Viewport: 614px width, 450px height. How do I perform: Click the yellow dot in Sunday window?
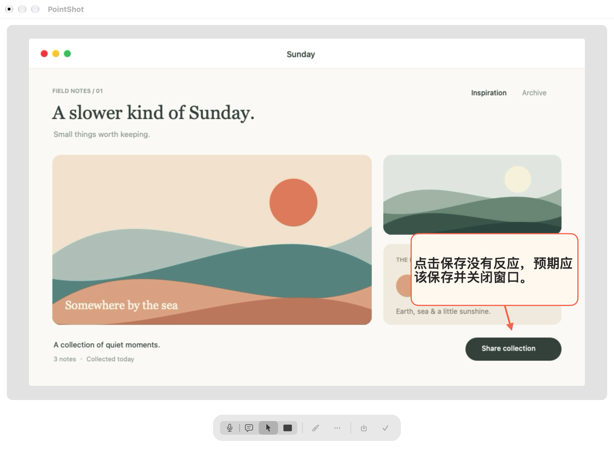pos(56,54)
